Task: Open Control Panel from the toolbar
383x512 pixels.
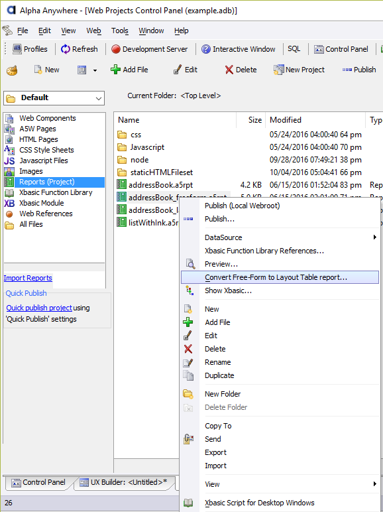Action: 341,49
